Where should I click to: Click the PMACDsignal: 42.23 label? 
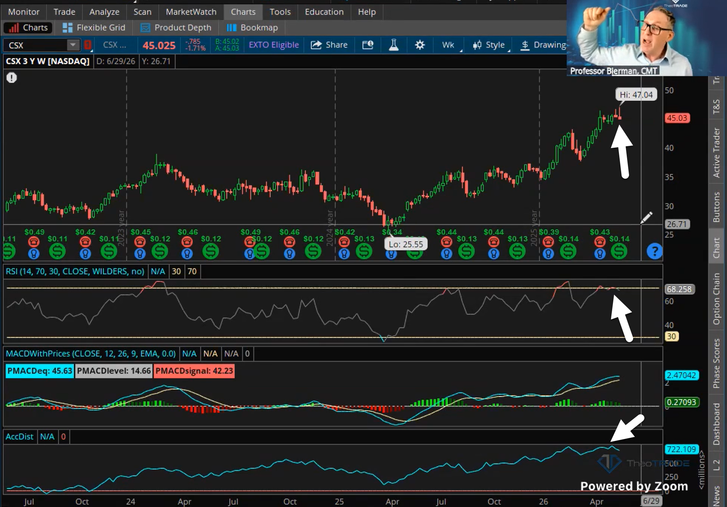pos(194,371)
